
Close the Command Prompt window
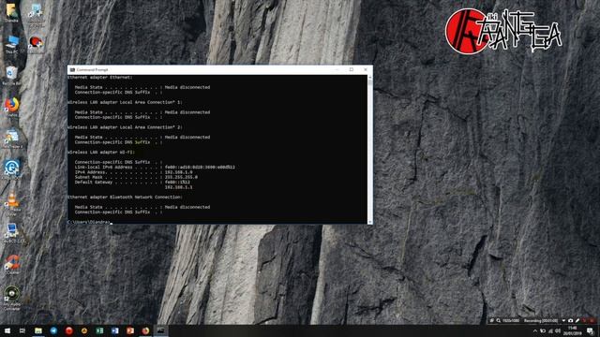366,69
